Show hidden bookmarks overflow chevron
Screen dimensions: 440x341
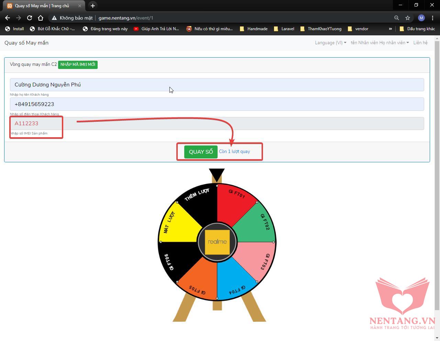(x=390, y=29)
